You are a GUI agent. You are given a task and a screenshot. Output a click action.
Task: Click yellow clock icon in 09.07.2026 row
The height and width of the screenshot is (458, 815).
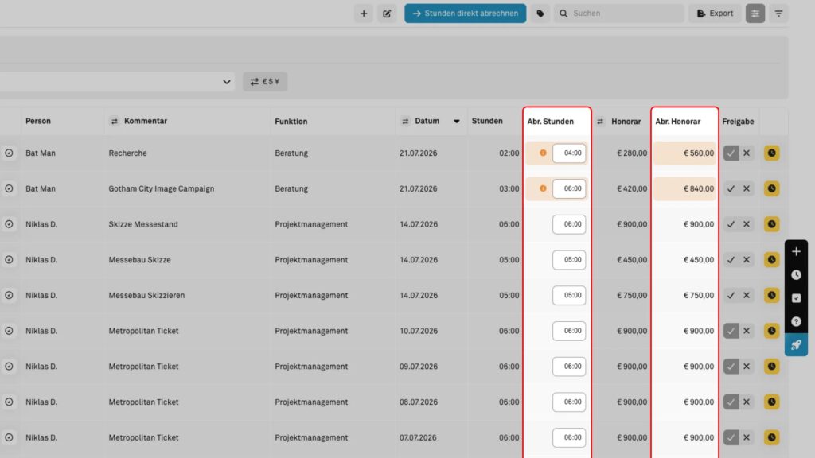tap(772, 367)
